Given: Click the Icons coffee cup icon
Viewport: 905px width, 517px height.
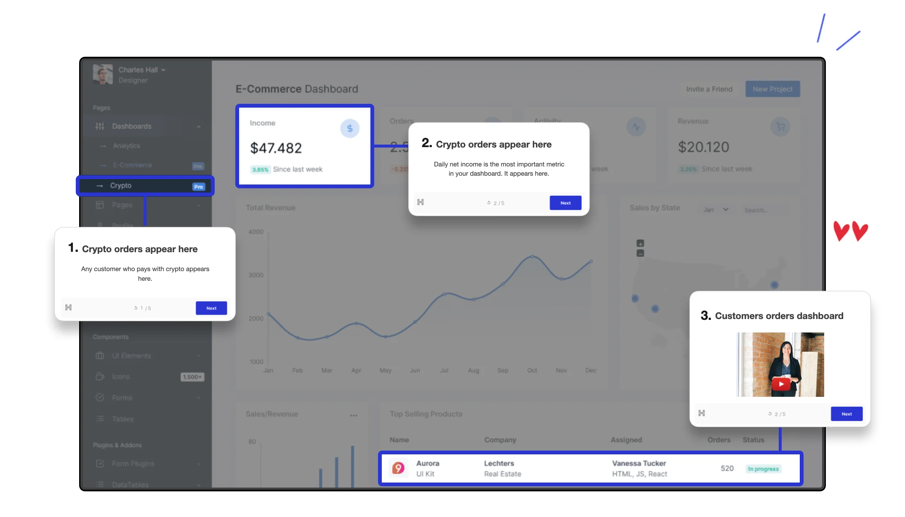Looking at the screenshot, I should (100, 377).
